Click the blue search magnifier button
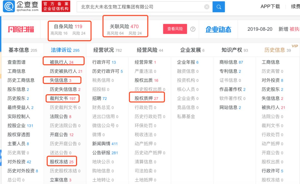 tap(219, 7)
